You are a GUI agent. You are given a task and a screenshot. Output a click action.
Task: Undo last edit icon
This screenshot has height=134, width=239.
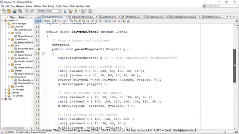point(27,11)
